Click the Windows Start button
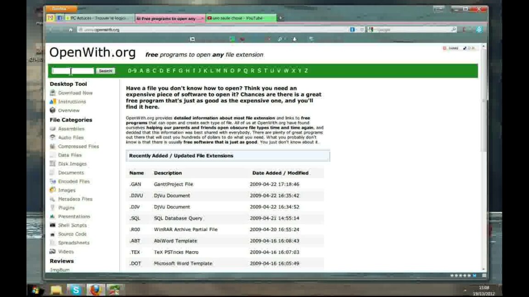Viewport: 529px width, 297px height. point(35,290)
